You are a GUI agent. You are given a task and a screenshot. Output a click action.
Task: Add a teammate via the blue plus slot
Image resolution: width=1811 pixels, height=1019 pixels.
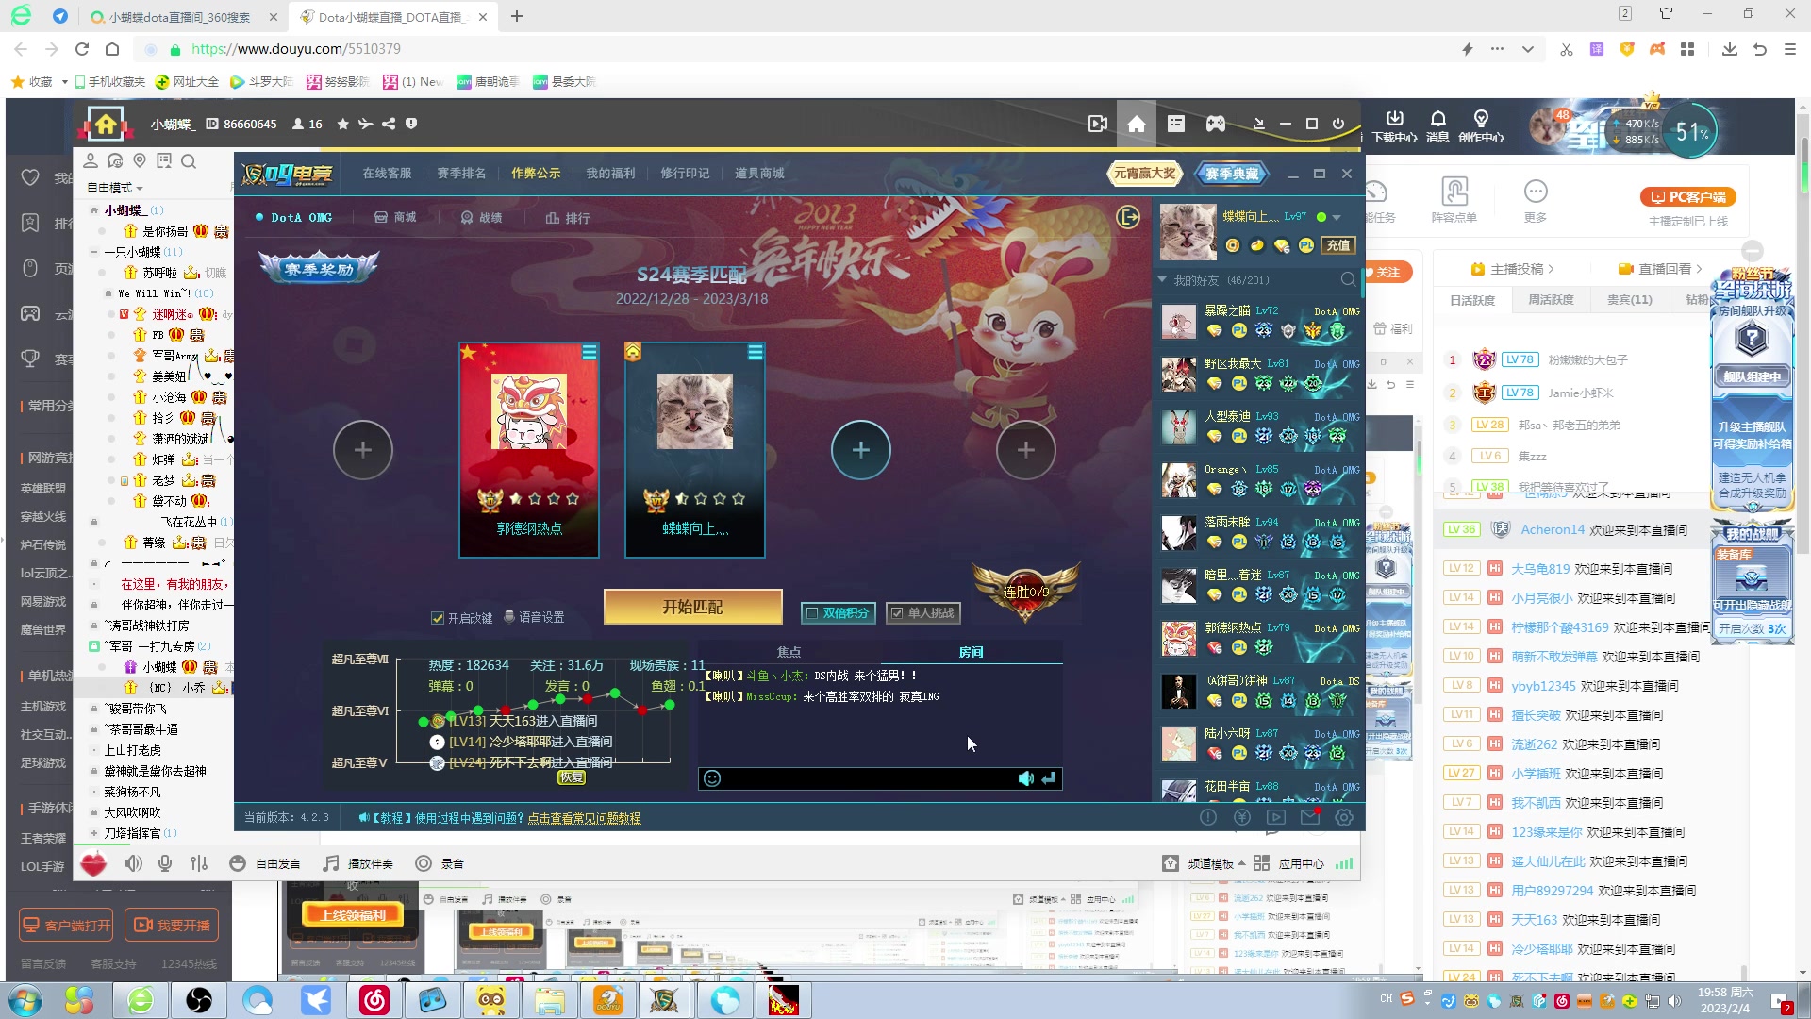coord(860,450)
